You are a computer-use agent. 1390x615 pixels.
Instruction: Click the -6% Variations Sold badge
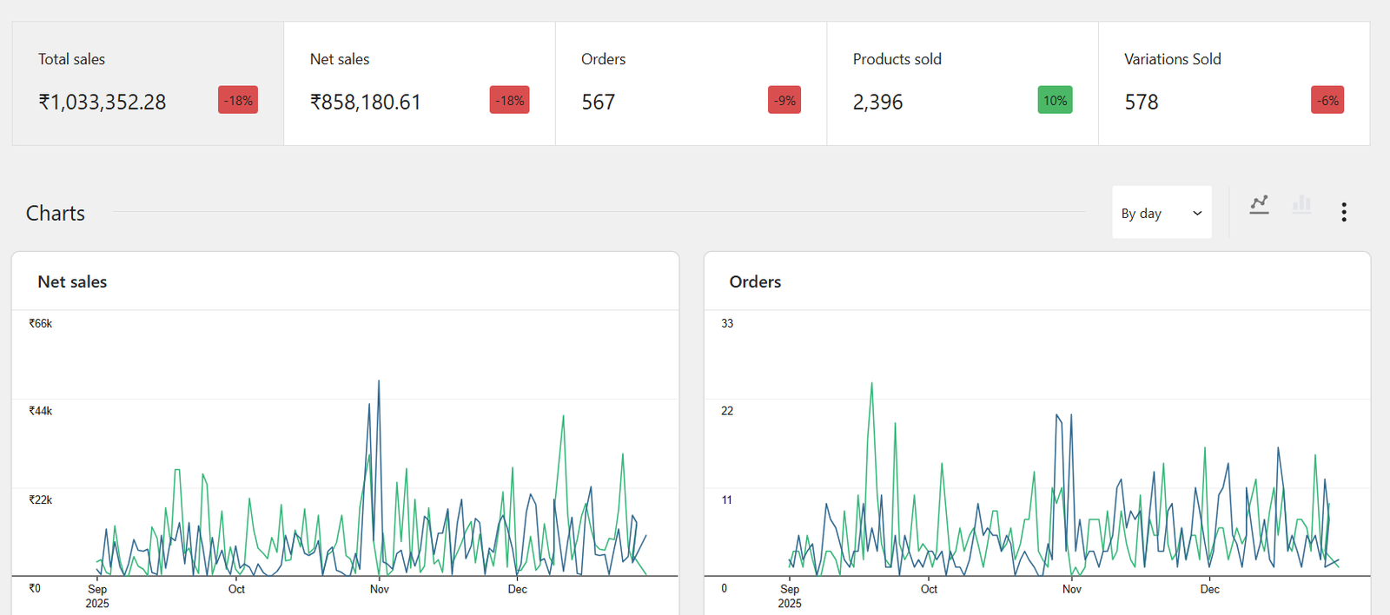[x=1327, y=101]
